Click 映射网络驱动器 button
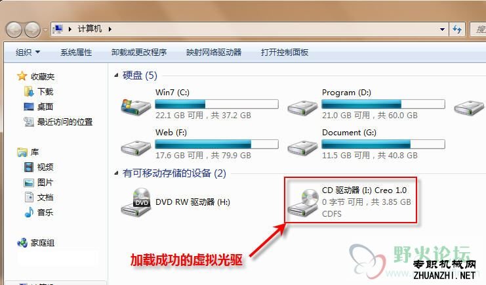The width and height of the screenshot is (486, 285). (x=214, y=53)
